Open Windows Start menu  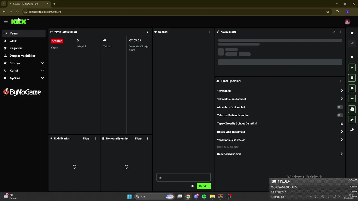tap(129, 197)
